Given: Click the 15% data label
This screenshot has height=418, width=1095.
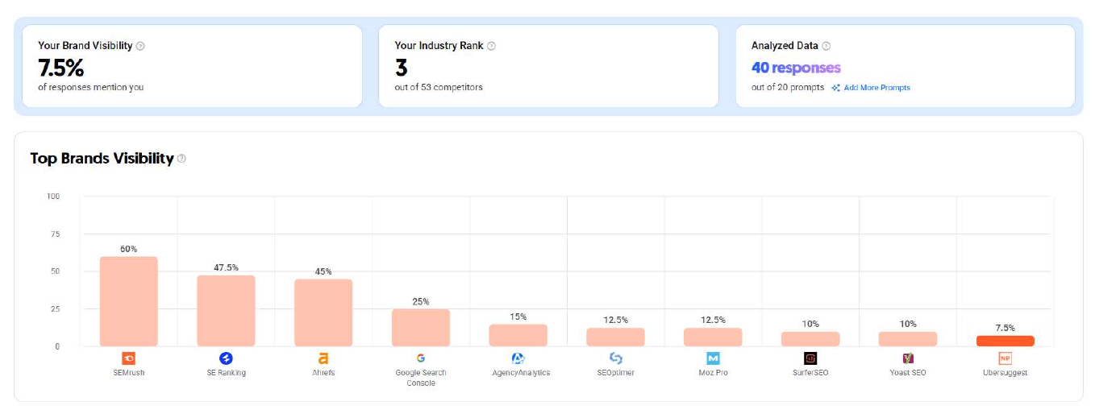Looking at the screenshot, I should pyautogui.click(x=518, y=317).
